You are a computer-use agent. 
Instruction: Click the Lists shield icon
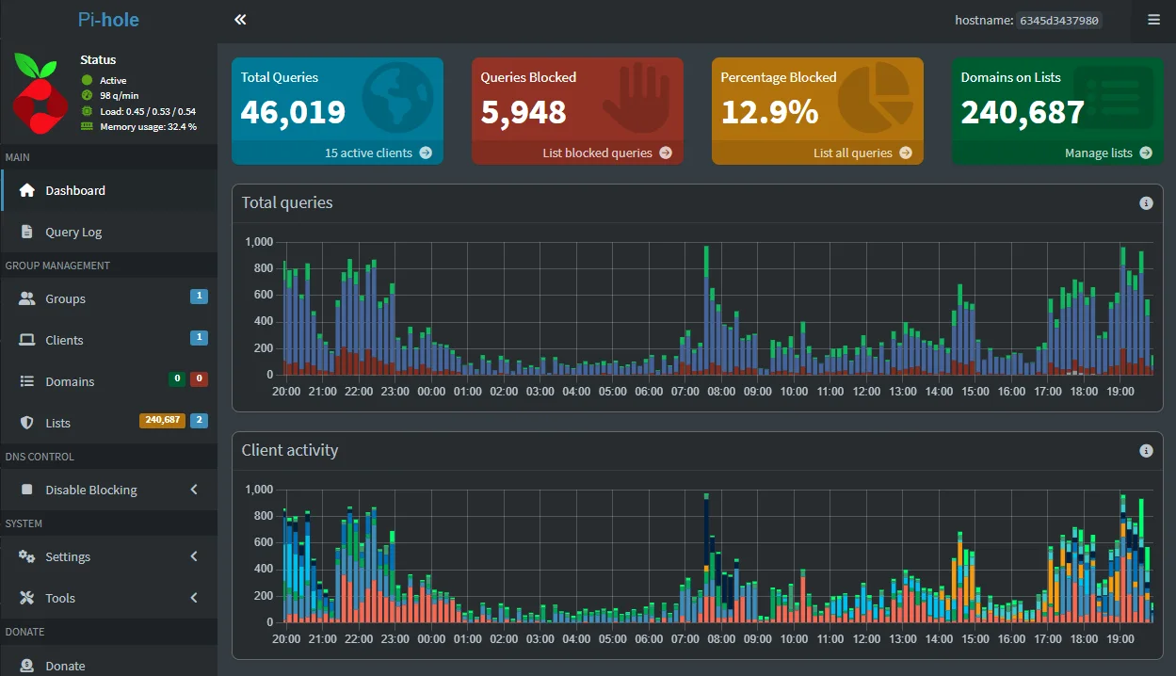tap(26, 423)
